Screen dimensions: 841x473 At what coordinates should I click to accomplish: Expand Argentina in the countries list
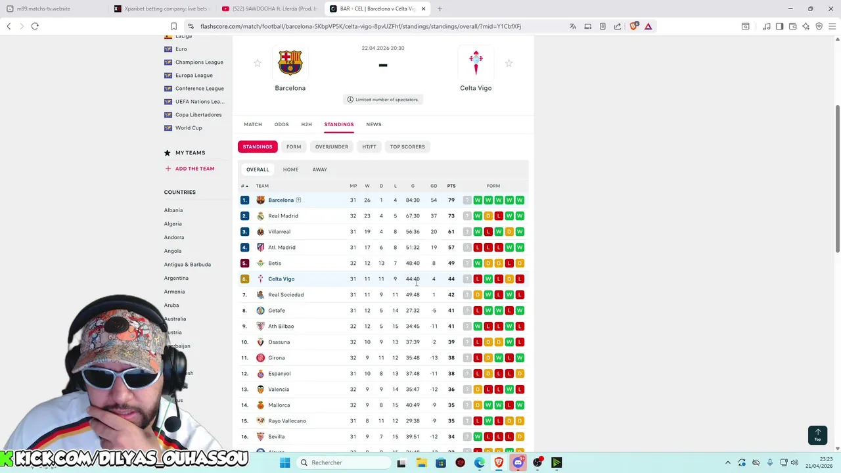click(x=176, y=278)
